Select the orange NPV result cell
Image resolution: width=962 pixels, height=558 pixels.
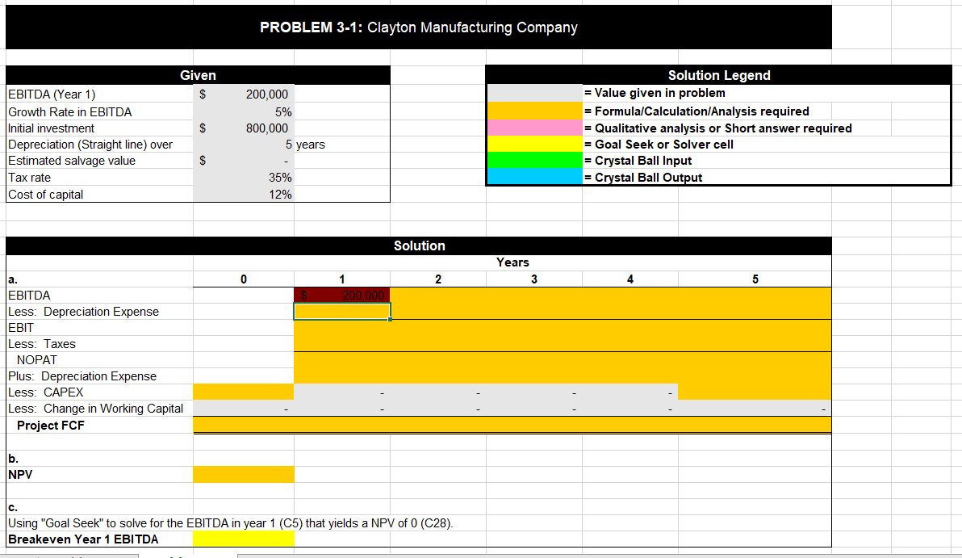[244, 475]
